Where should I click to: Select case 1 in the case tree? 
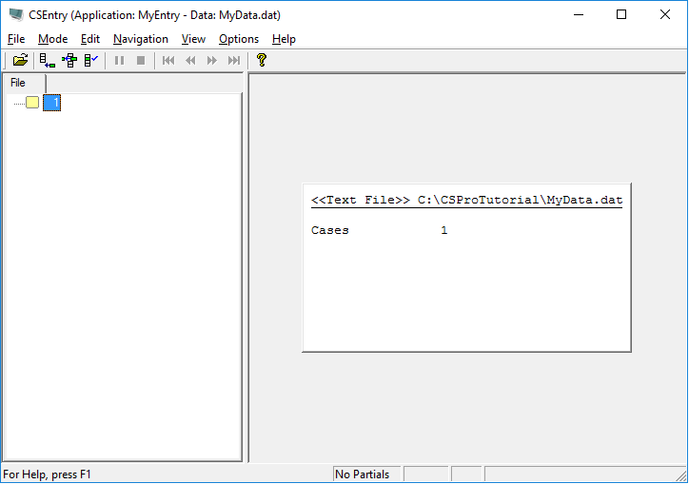point(52,103)
